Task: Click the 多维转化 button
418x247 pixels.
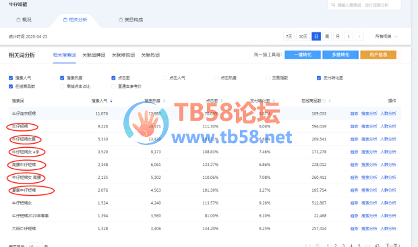Action: [340, 55]
